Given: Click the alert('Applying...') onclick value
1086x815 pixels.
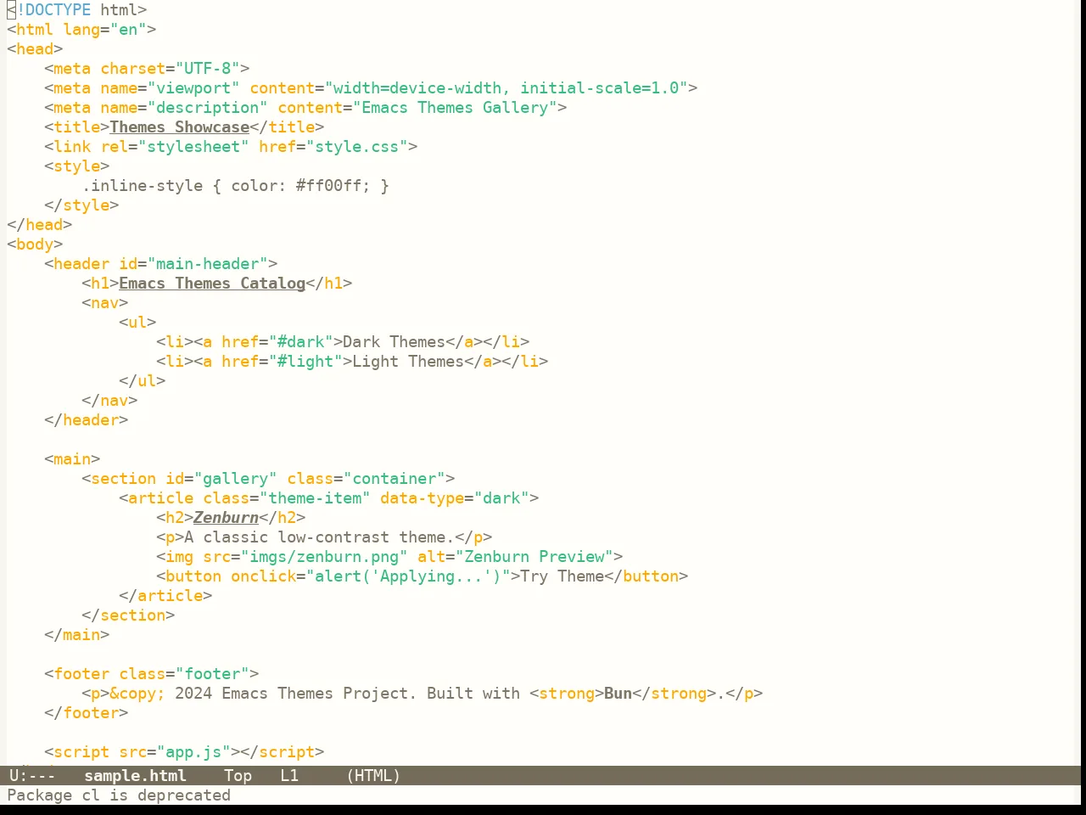Looking at the screenshot, I should 408,576.
